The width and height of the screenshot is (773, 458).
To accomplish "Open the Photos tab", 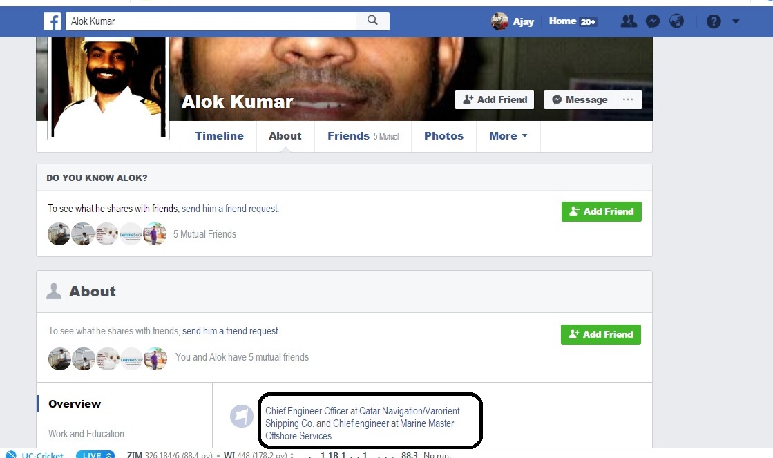I will coord(443,135).
